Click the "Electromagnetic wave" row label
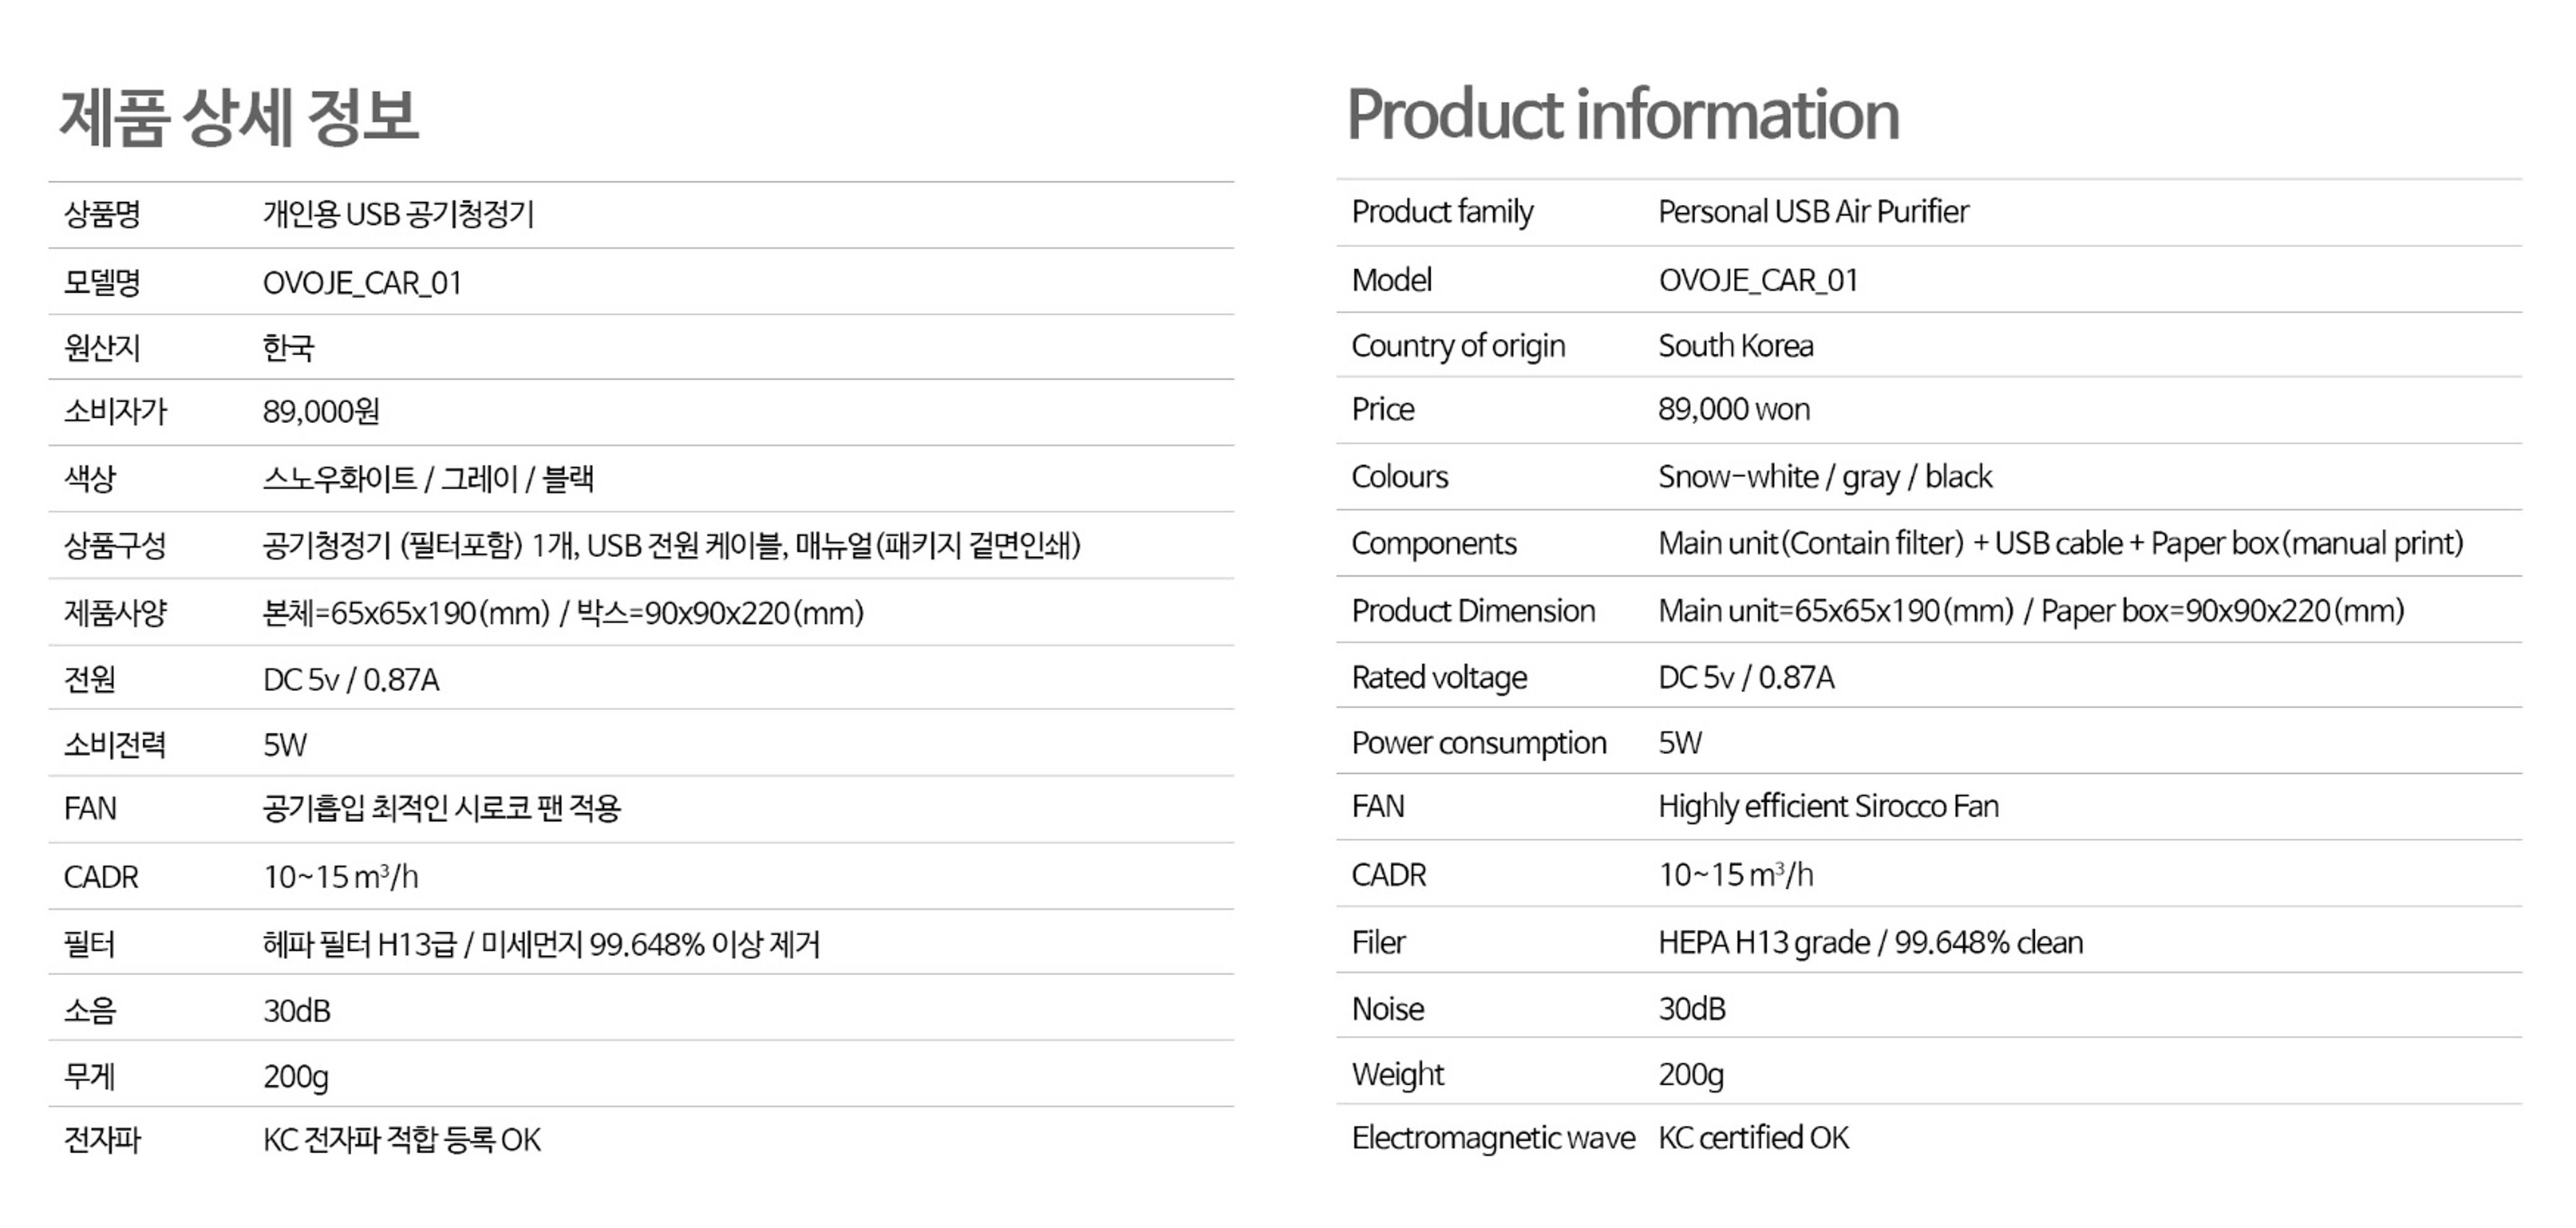The width and height of the screenshot is (2576, 1228). click(x=1493, y=1138)
